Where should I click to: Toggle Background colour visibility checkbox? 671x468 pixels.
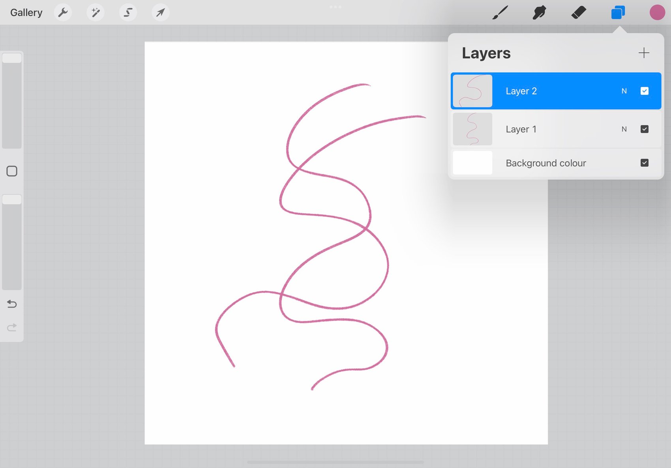point(645,163)
